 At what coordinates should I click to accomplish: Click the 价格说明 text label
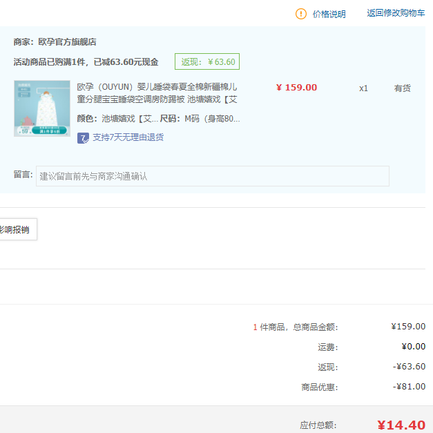point(329,14)
